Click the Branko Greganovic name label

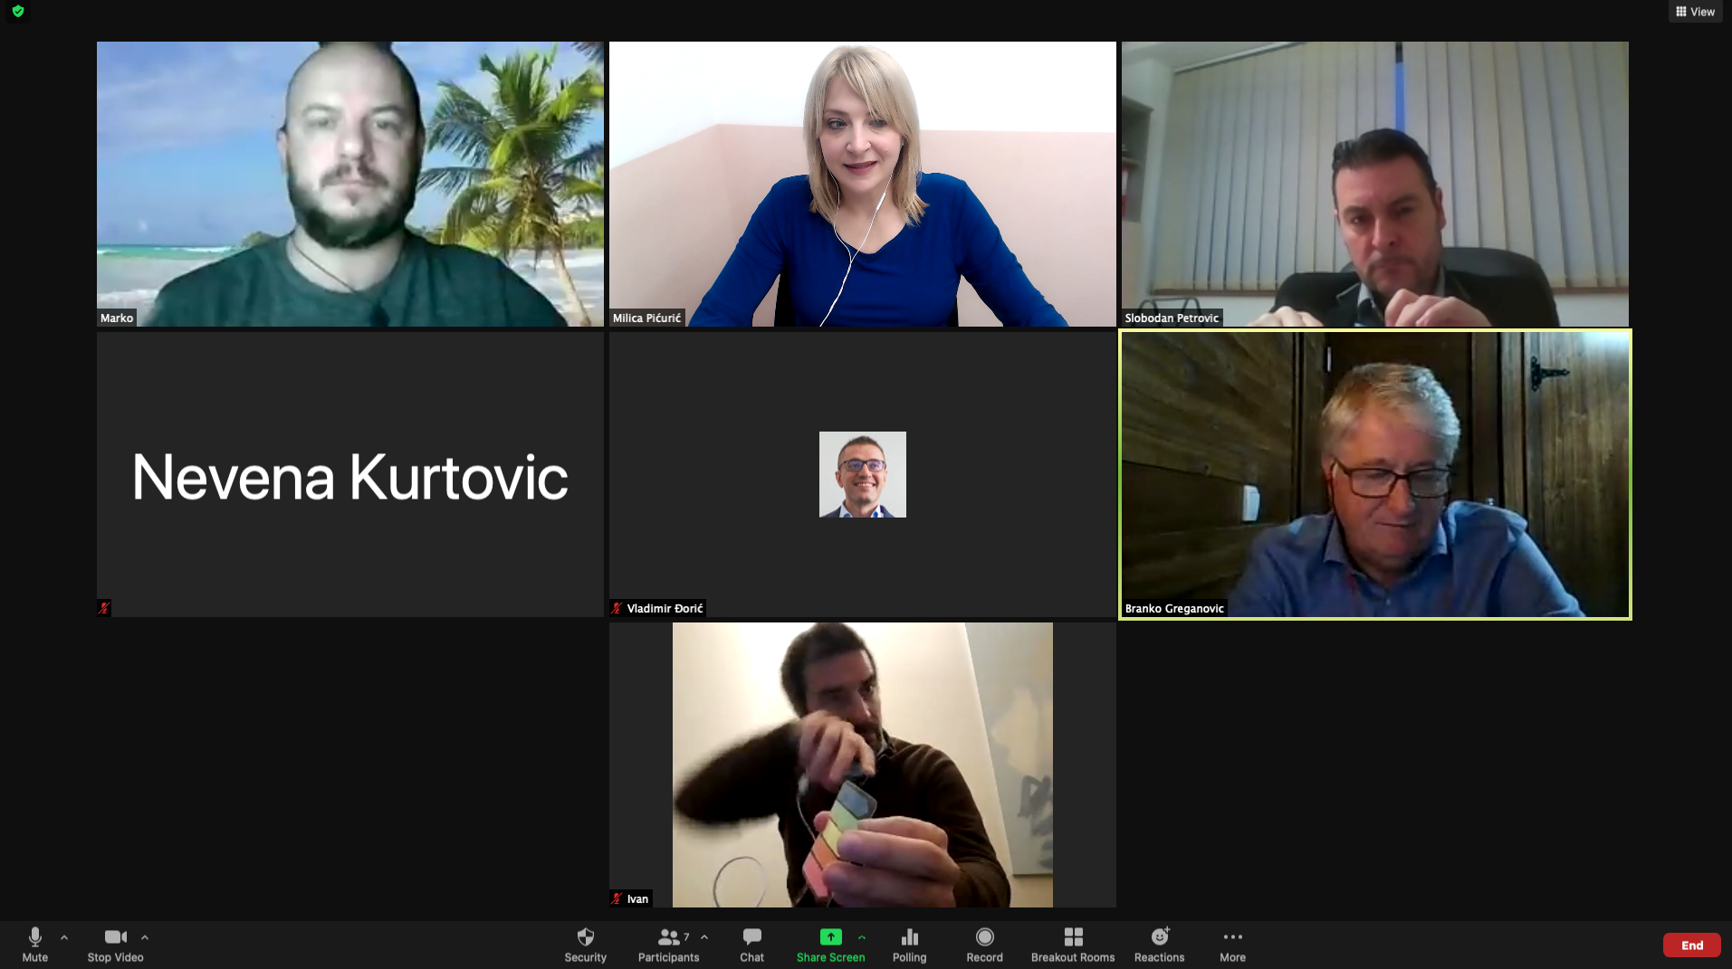(x=1174, y=608)
